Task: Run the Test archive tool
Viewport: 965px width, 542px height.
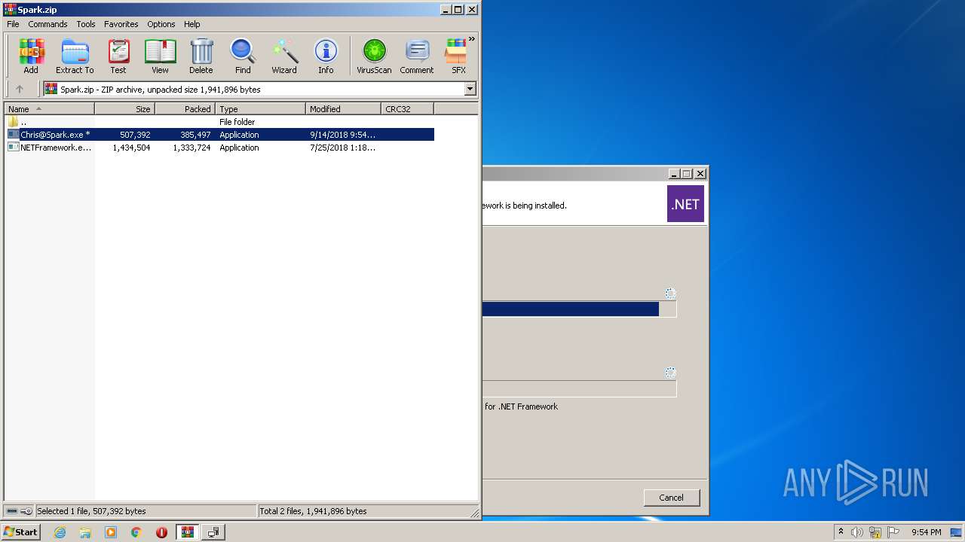Action: pyautogui.click(x=118, y=56)
